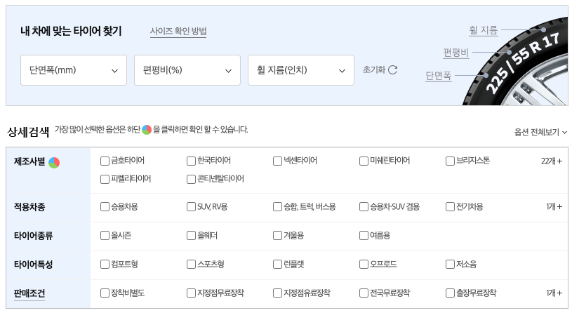
Task: Check 지정점유료장착 checkbox
Action: tap(278, 293)
